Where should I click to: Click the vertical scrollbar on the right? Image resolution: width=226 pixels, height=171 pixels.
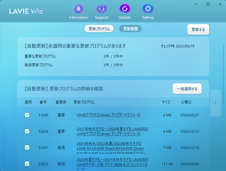click(x=224, y=74)
